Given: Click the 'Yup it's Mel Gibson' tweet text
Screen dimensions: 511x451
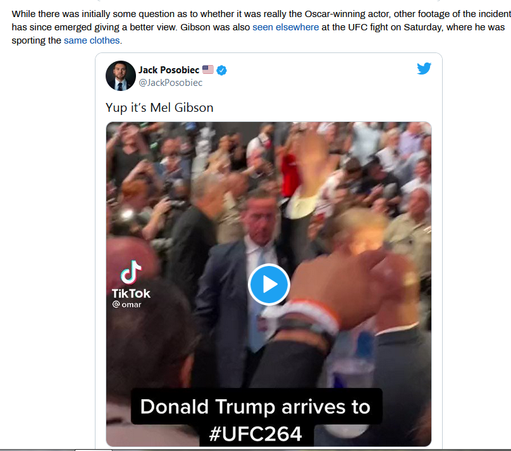Looking at the screenshot, I should (159, 107).
